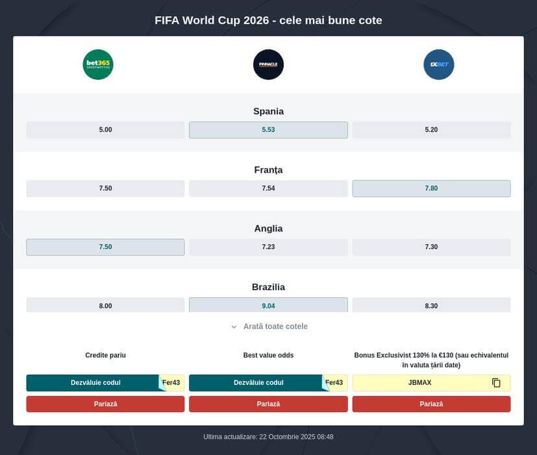Reveal the code under Credite pariu

click(x=95, y=383)
